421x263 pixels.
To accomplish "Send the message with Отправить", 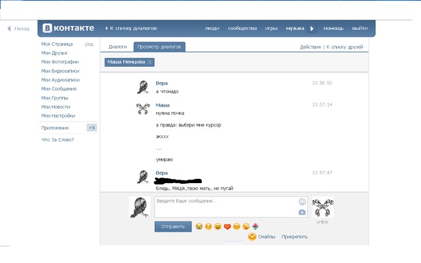I will [173, 227].
